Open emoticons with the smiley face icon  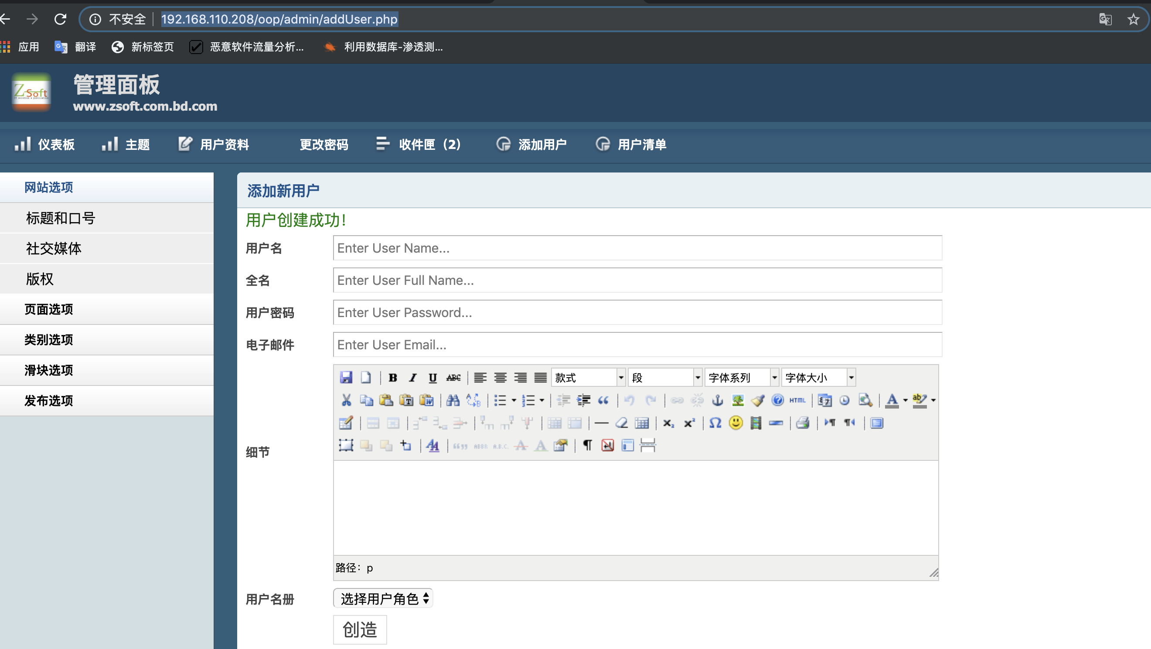tap(736, 423)
